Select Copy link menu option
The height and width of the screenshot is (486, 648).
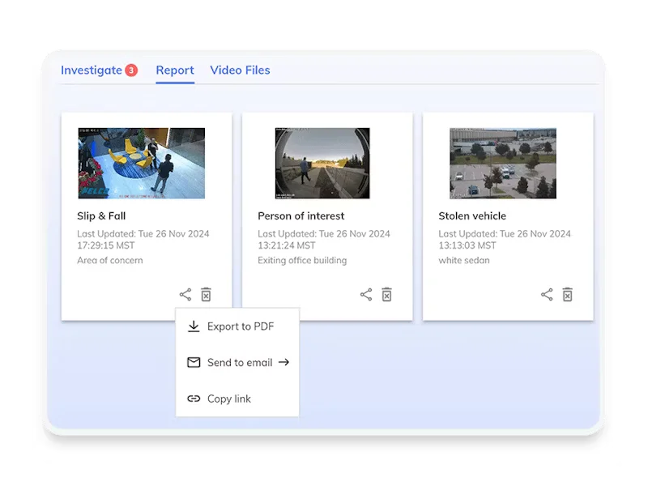[228, 399]
